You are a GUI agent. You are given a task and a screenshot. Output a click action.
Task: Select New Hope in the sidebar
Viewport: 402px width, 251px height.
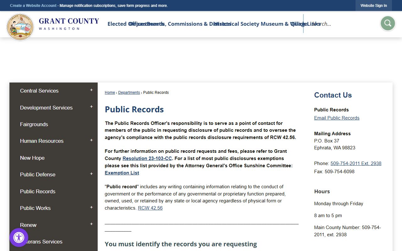point(32,158)
